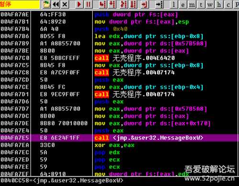Open CPU window with the c button

[228, 4]
